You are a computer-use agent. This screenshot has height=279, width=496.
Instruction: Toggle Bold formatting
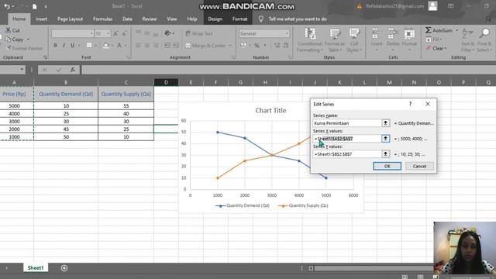[55, 46]
